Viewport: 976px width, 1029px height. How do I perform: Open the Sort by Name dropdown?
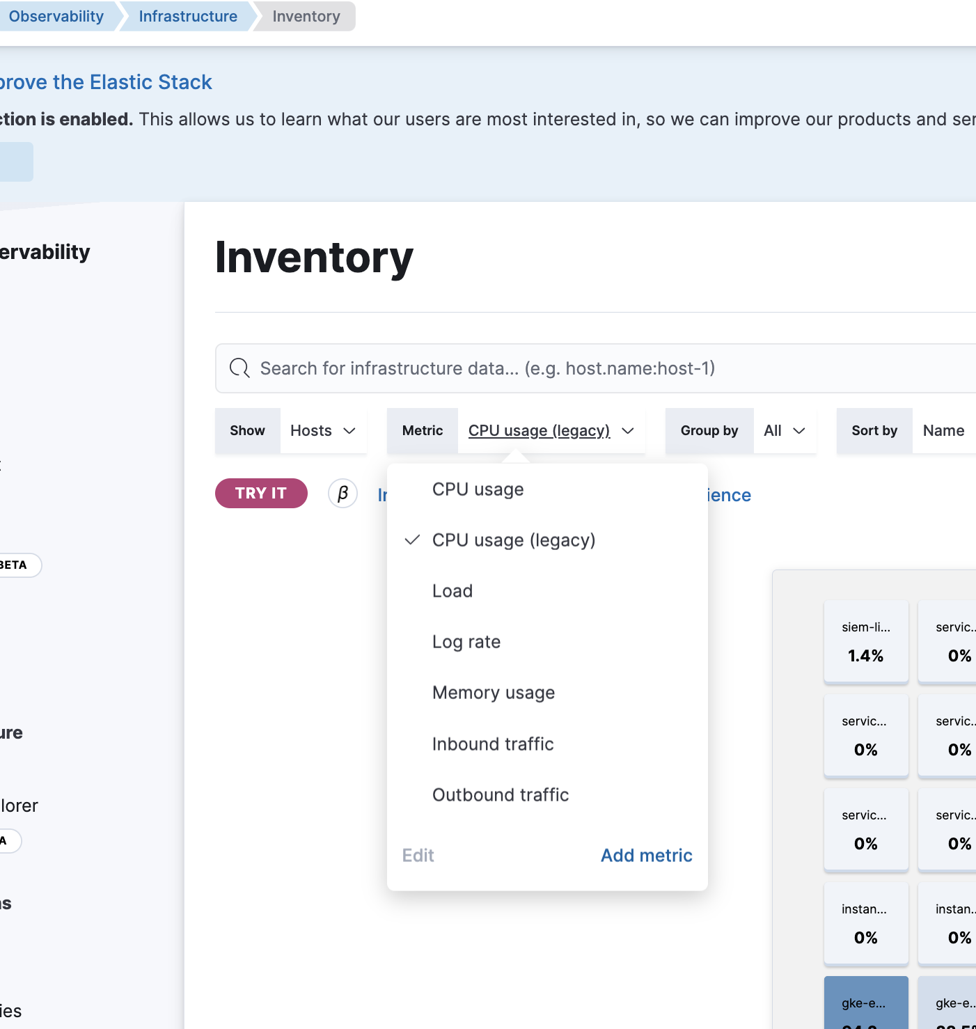coord(944,431)
